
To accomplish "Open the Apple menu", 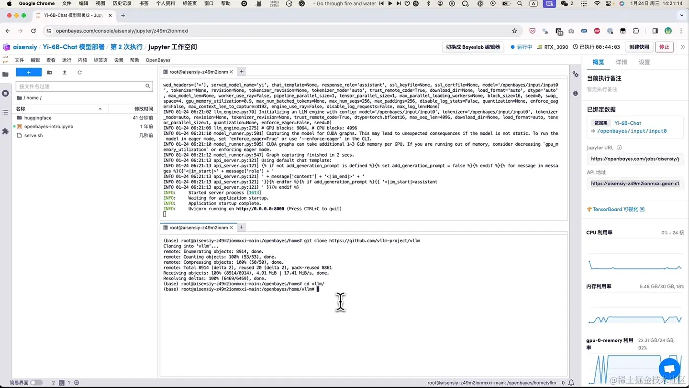I will (x=9, y=3).
